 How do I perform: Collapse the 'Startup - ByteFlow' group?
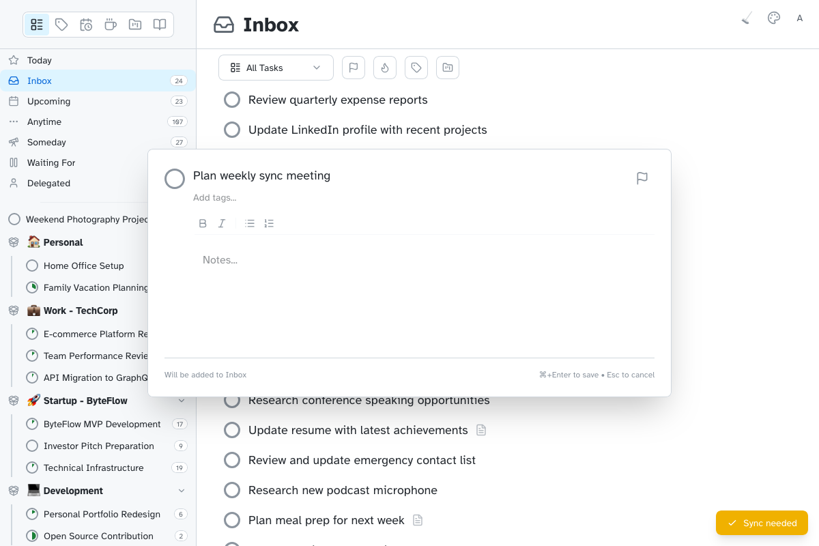181,401
